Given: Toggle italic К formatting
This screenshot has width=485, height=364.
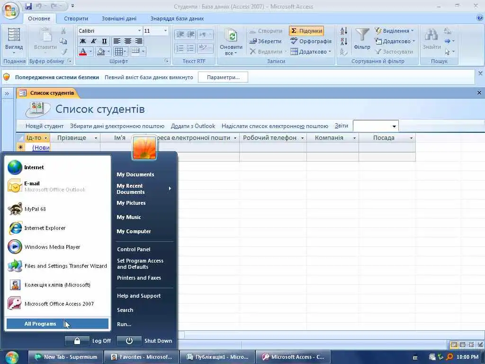Looking at the screenshot, I should click(x=94, y=41).
